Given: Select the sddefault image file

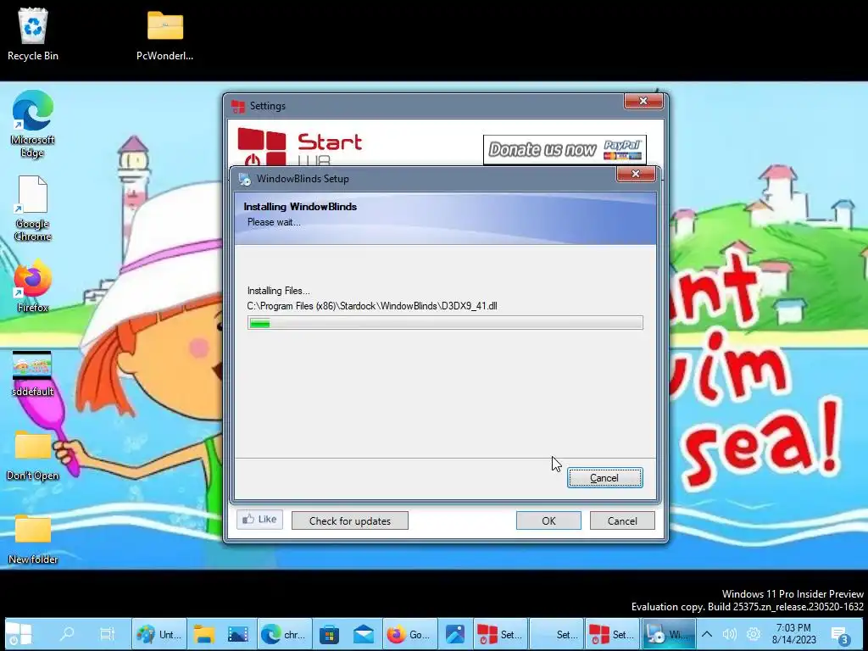Looking at the screenshot, I should pos(32,374).
